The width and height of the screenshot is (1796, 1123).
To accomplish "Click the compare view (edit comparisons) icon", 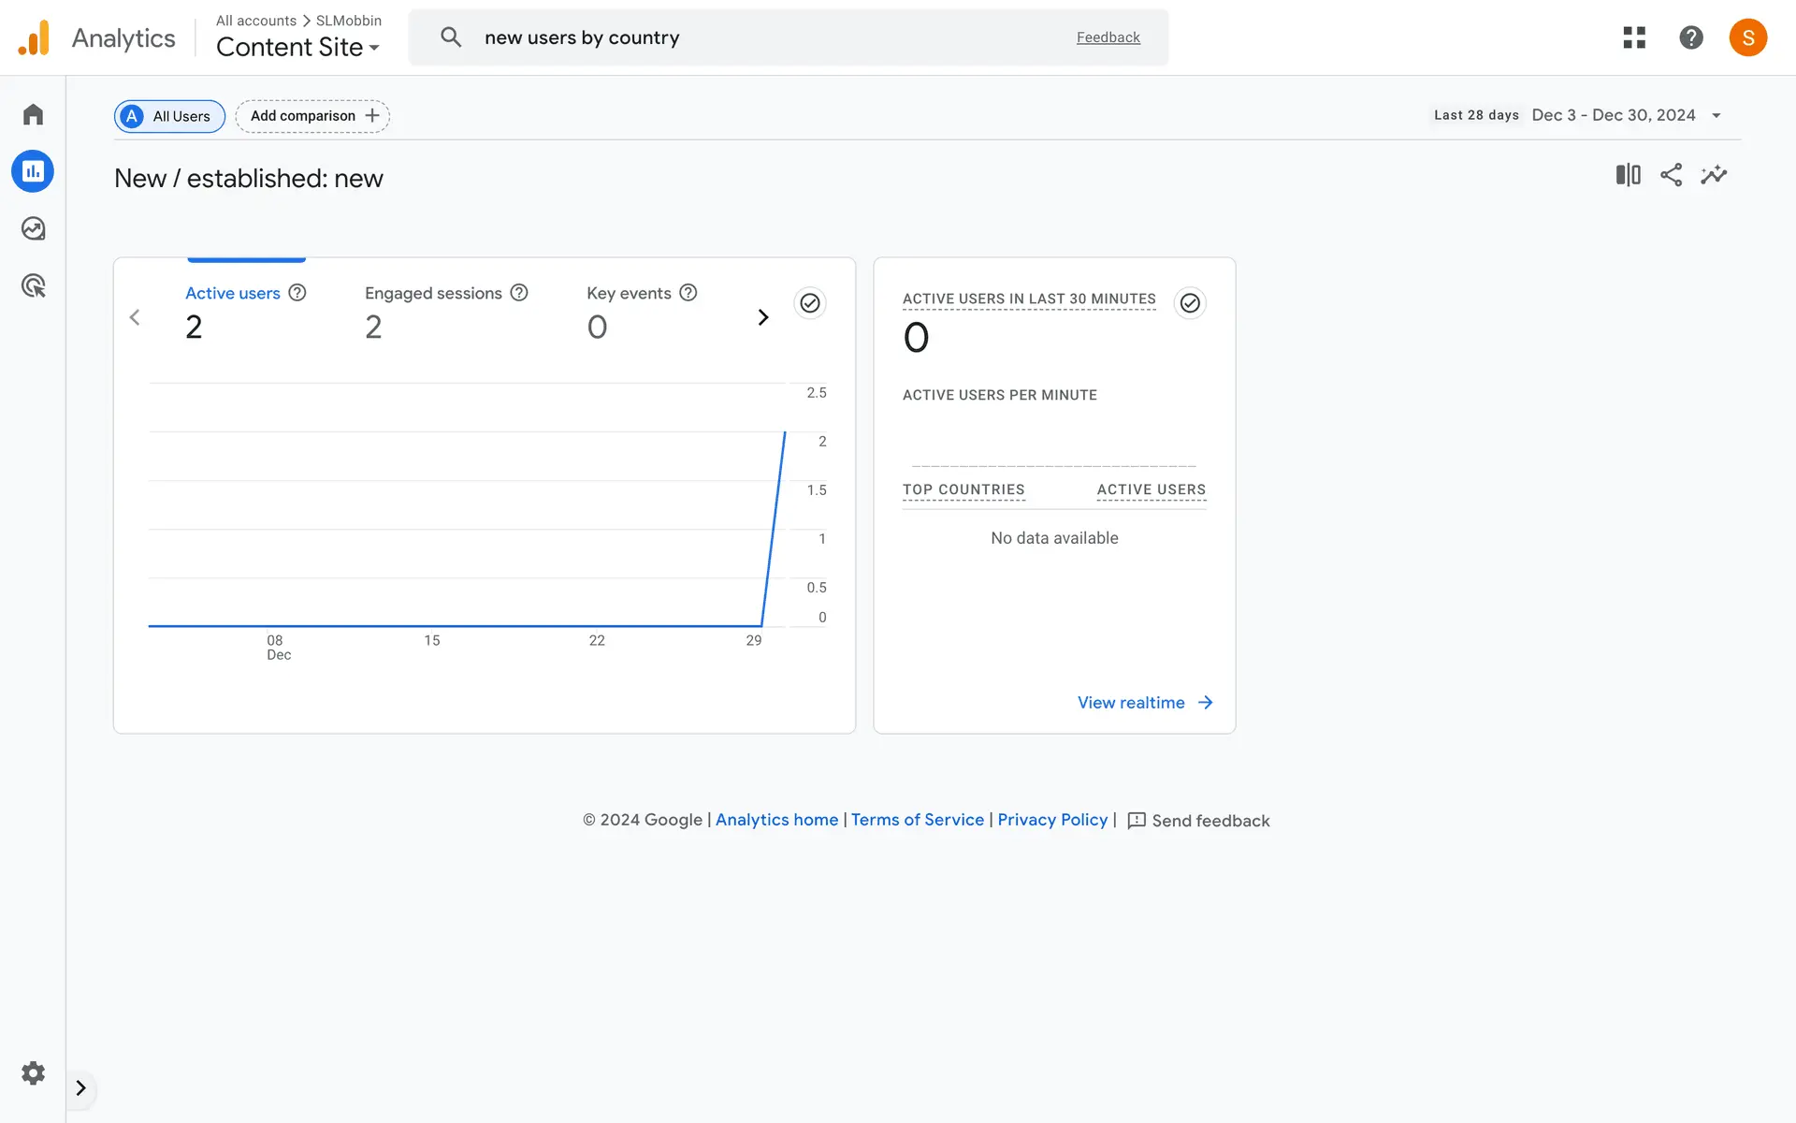I will point(1628,175).
